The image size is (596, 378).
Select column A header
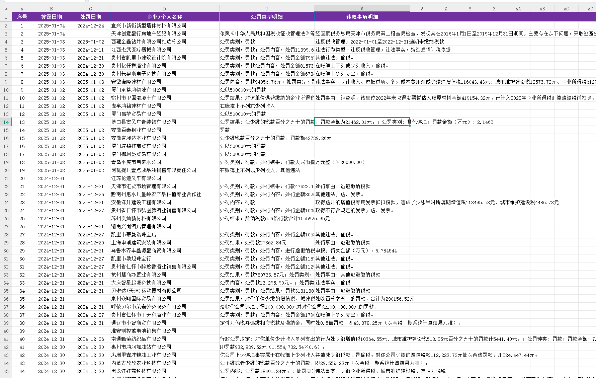pos(22,9)
